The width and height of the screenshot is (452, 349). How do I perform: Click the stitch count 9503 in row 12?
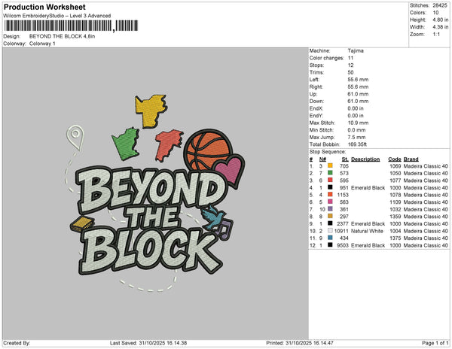343,245
